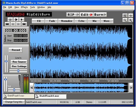Click the 00:50:000 timeline marker

[x=75, y=81]
